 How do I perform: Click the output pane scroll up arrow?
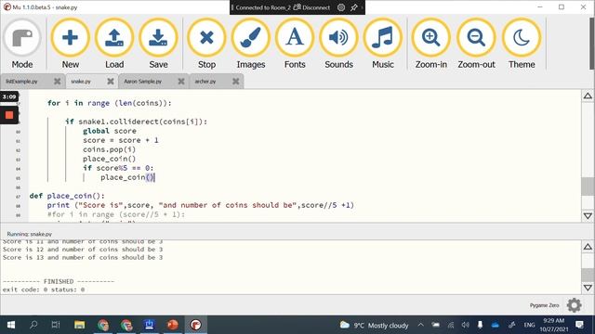(x=588, y=247)
